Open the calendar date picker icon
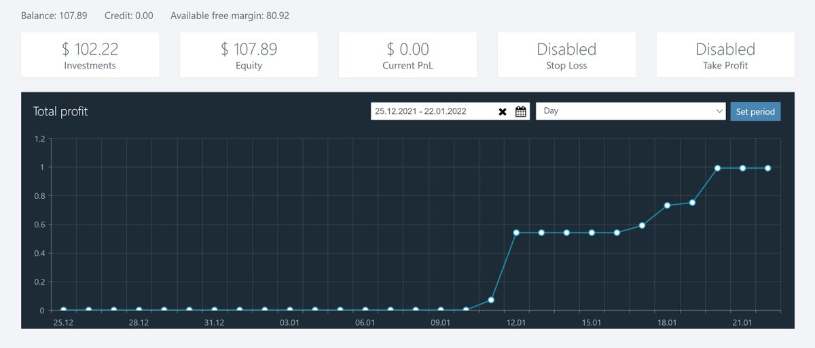815x348 pixels. (521, 112)
